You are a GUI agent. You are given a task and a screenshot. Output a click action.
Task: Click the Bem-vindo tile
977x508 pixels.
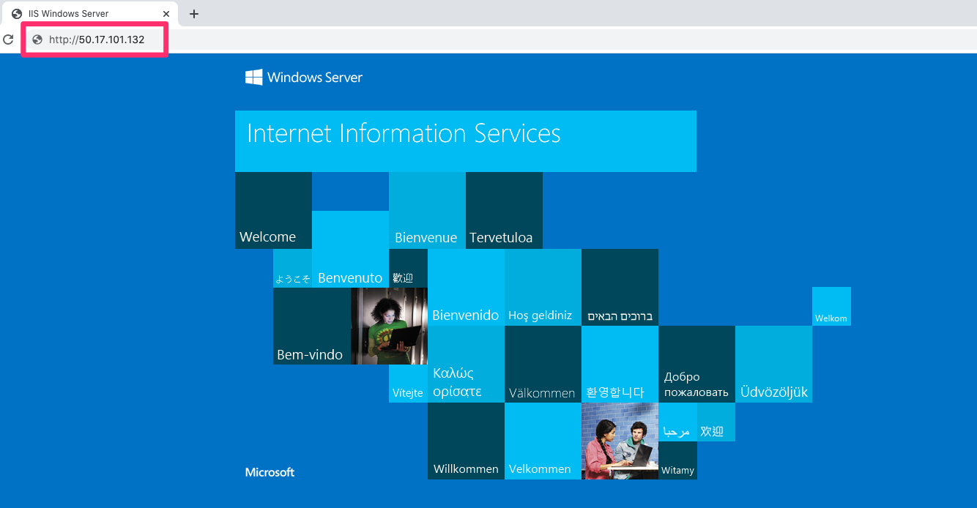311,326
